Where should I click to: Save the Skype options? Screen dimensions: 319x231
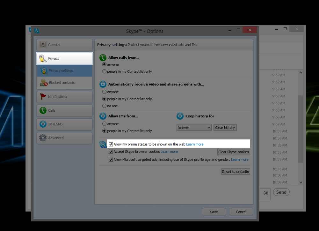[214, 212]
